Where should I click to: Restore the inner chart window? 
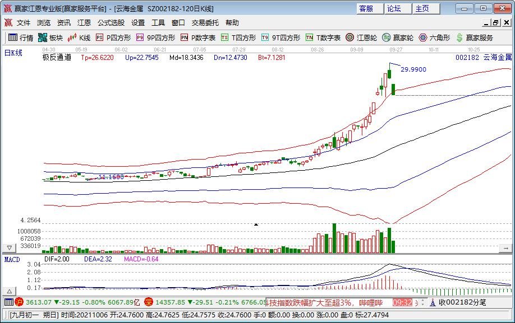(x=496, y=22)
